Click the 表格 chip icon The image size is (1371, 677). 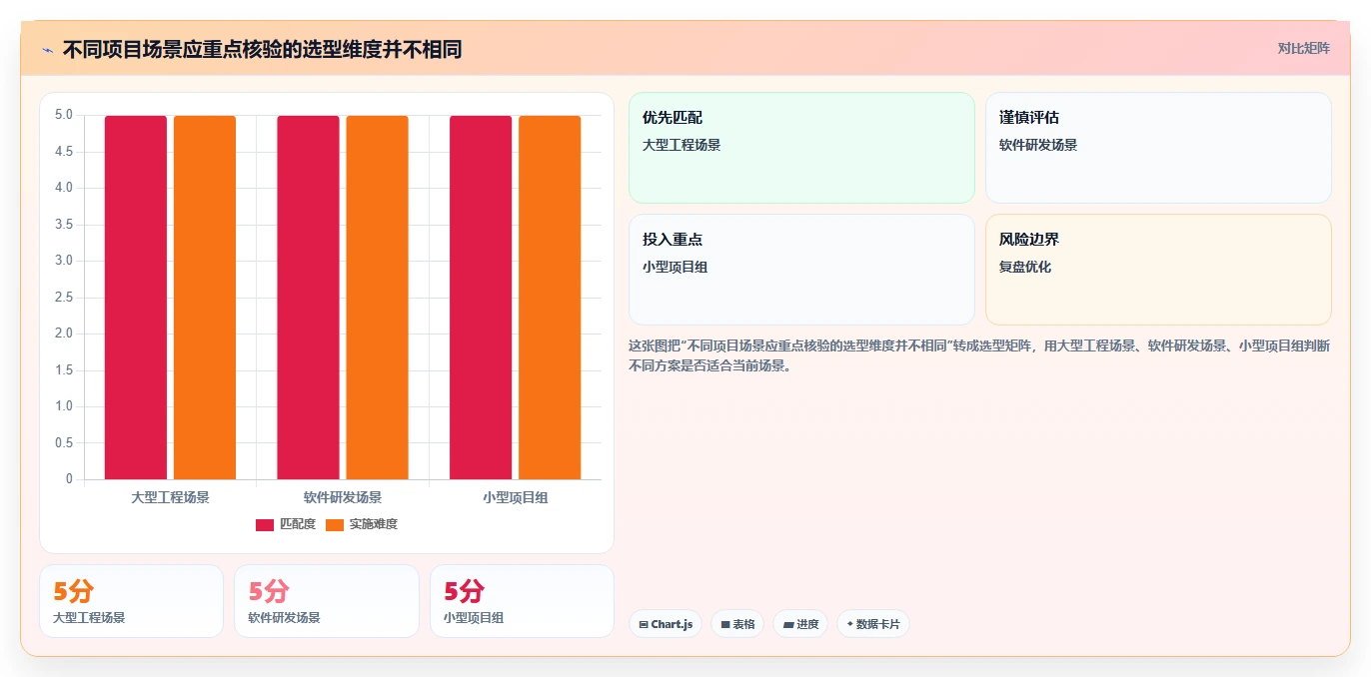725,624
